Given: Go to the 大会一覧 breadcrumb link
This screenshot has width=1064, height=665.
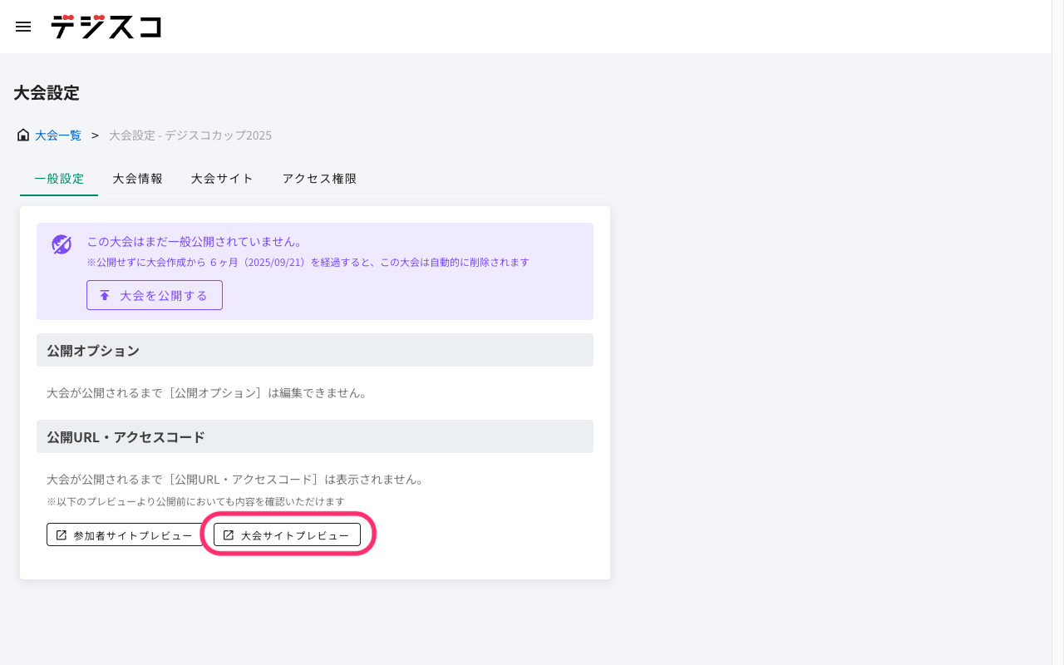Looking at the screenshot, I should 58,135.
